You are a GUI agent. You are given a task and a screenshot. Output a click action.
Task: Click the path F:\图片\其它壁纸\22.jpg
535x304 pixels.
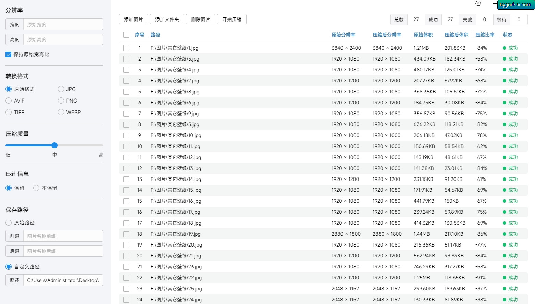pos(176,278)
